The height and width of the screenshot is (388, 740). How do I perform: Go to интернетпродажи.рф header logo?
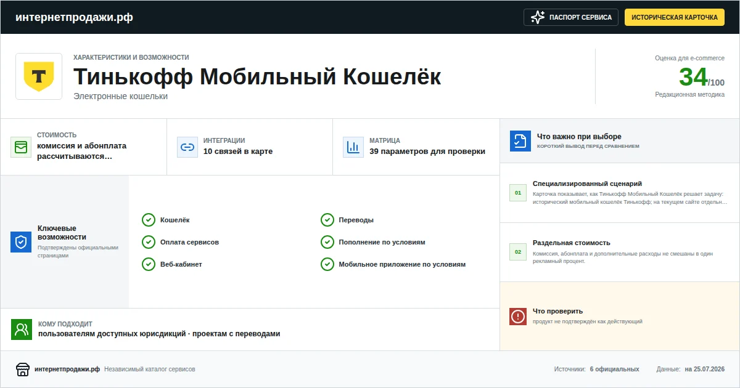[74, 17]
